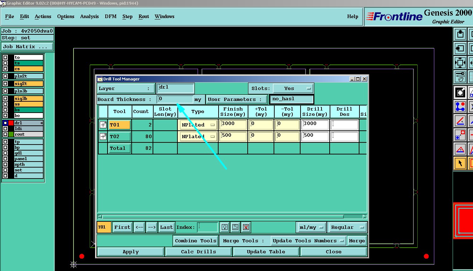Open the DFM menu
This screenshot has height=271, width=473.
[111, 16]
